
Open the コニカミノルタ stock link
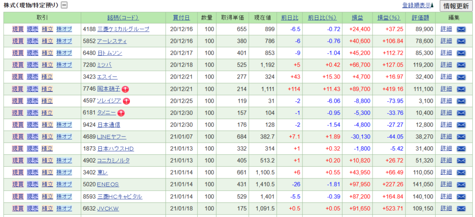(x=113, y=160)
